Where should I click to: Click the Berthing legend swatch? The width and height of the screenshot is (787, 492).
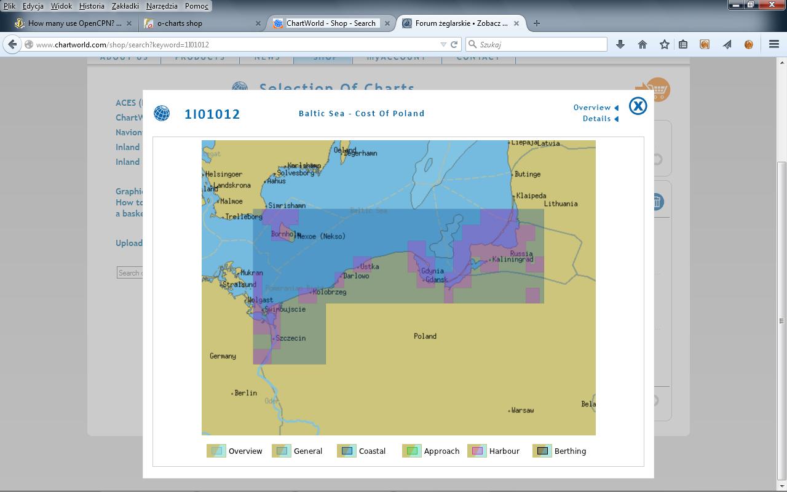[x=542, y=451]
